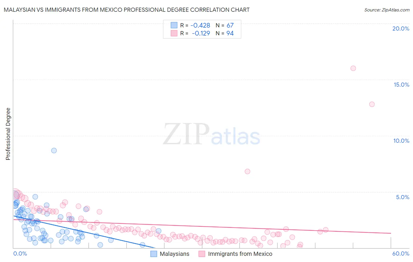Click the blue swatch beside R = -0.428

pyautogui.click(x=174, y=25)
